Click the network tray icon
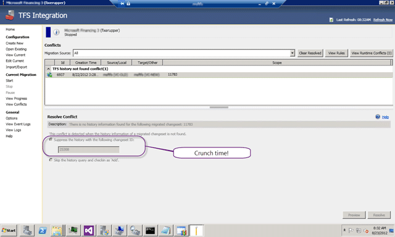This screenshot has width=395, height=237. [x=359, y=230]
